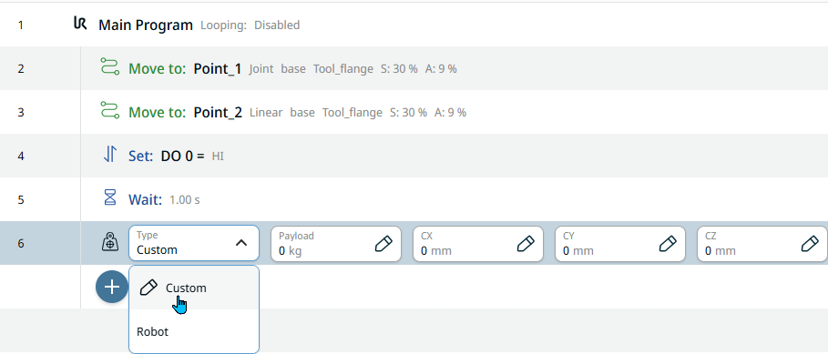Click the Payload 0 kg input field
828x354 pixels.
[x=336, y=244]
